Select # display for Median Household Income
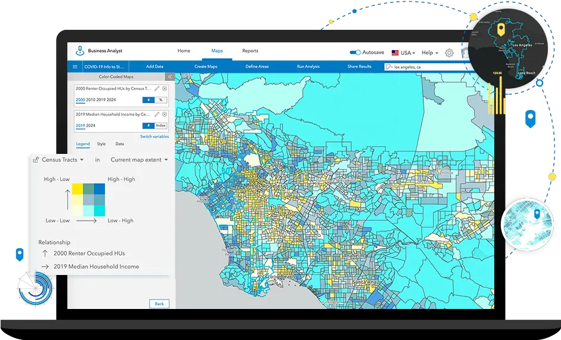Image resolution: width=561 pixels, height=340 pixels. pyautogui.click(x=148, y=126)
